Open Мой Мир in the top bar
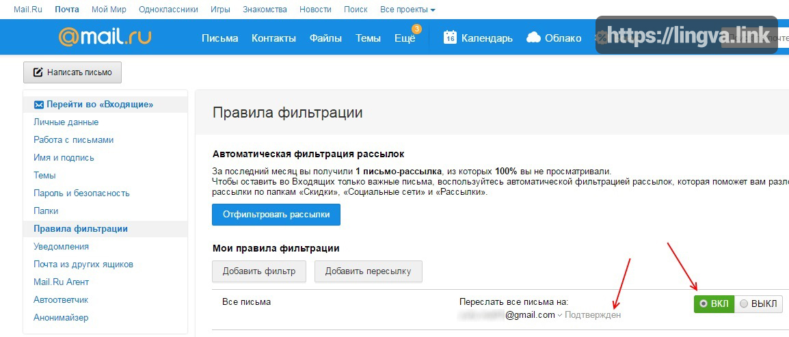The width and height of the screenshot is (789, 337). (x=109, y=10)
